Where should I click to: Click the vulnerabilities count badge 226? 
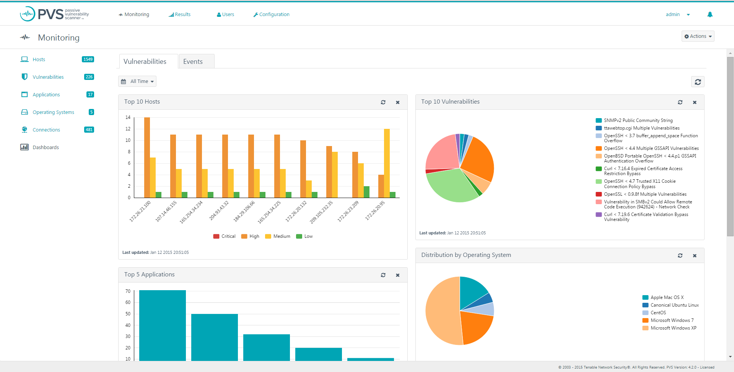pos(89,77)
